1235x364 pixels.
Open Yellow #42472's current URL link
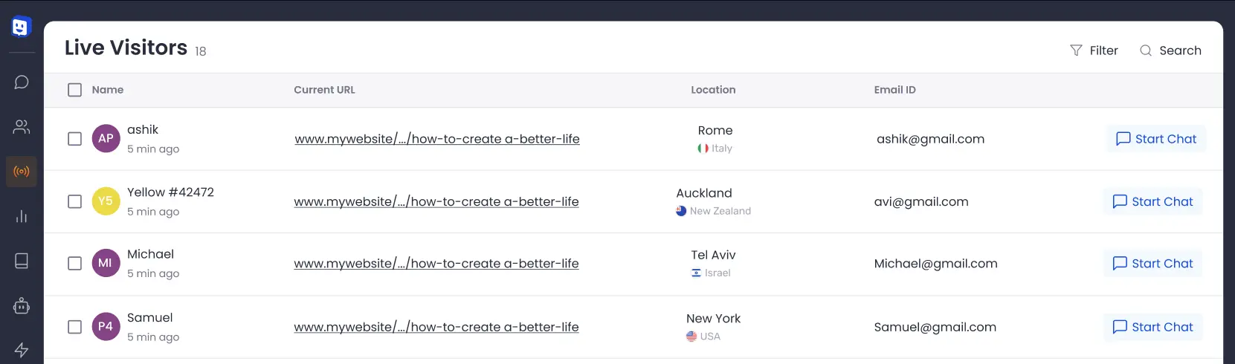(x=436, y=201)
